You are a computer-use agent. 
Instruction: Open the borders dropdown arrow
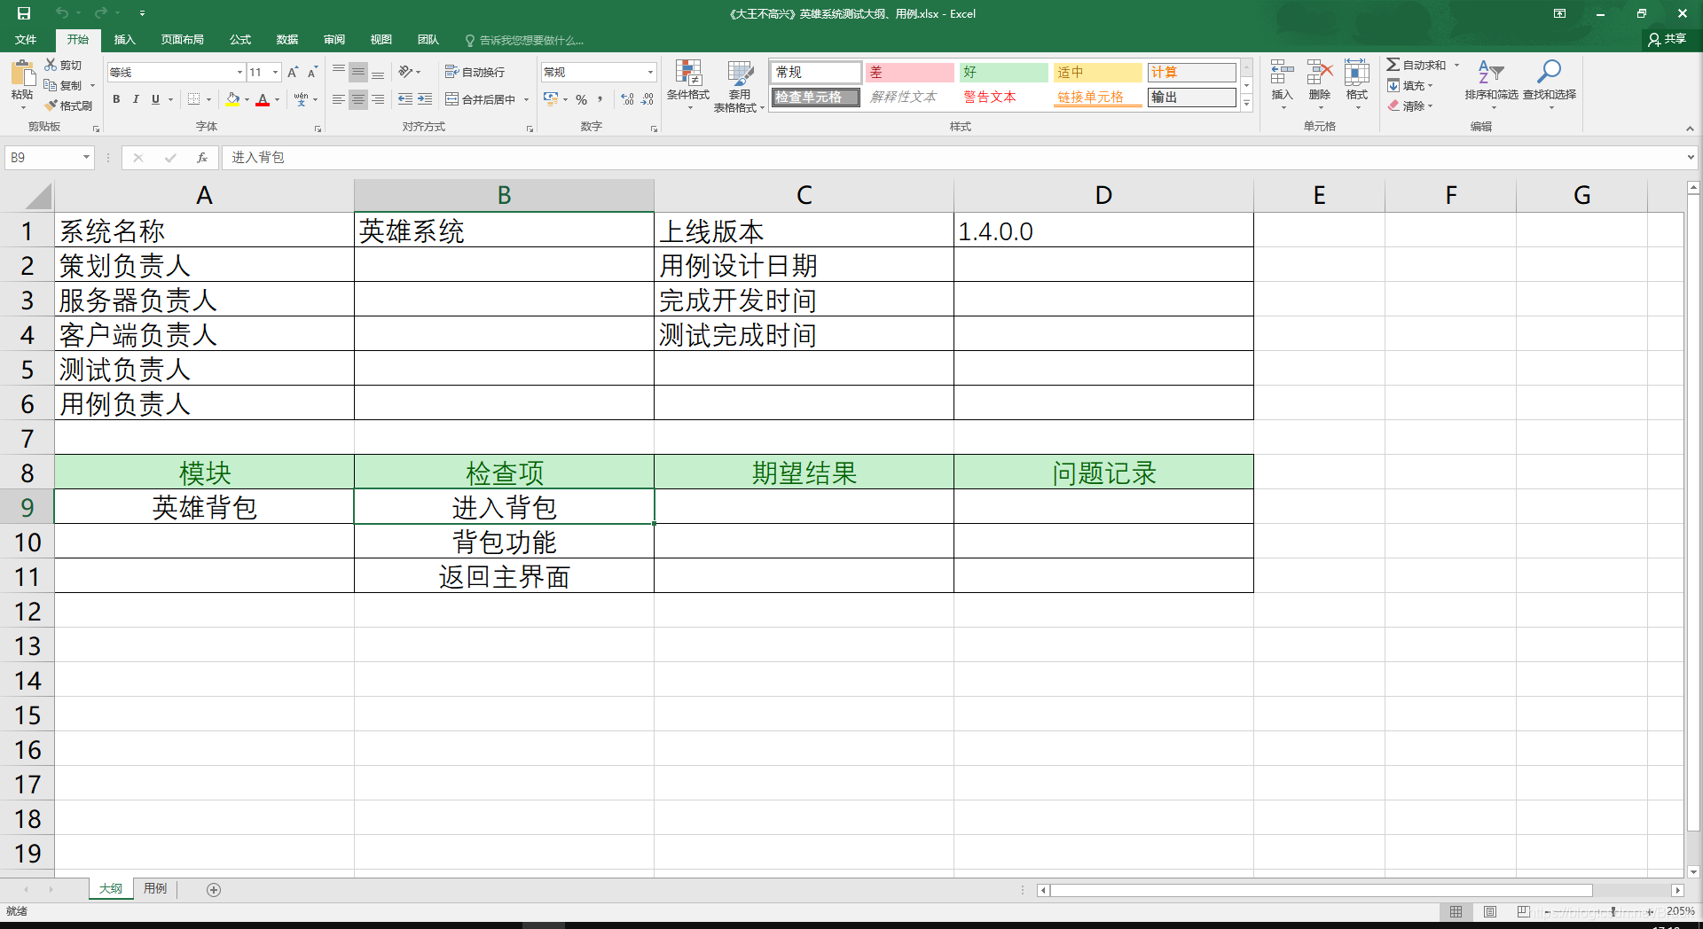click(208, 99)
